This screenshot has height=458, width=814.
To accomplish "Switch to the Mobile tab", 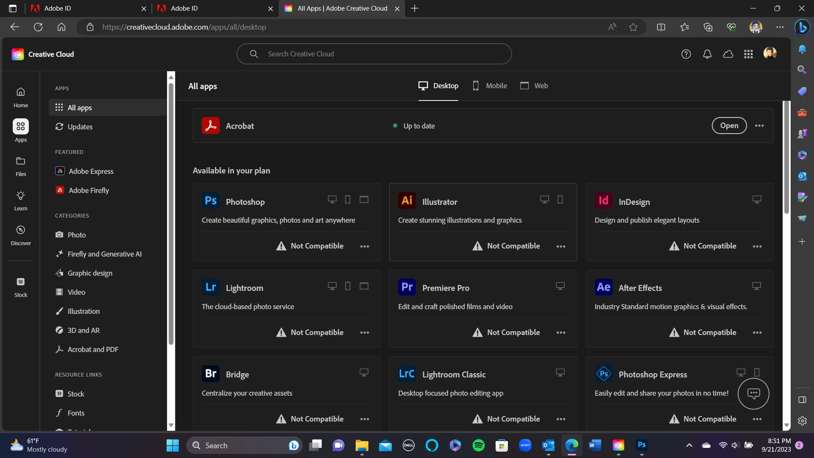I will [x=490, y=86].
